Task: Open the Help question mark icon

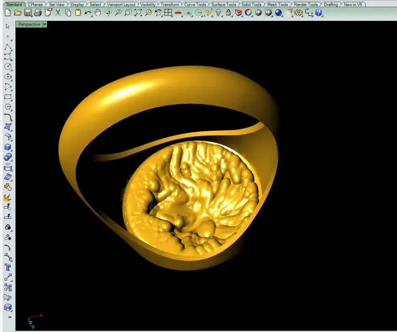Action: coord(319,13)
